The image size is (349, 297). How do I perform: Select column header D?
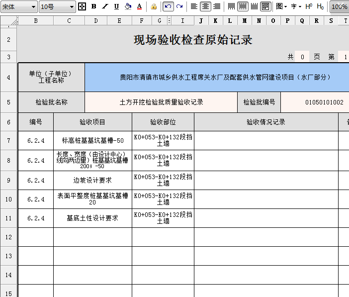coord(95,21)
